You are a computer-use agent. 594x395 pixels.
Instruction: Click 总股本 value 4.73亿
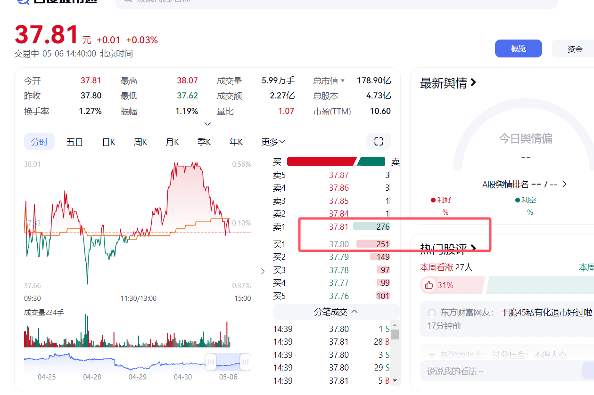[379, 96]
